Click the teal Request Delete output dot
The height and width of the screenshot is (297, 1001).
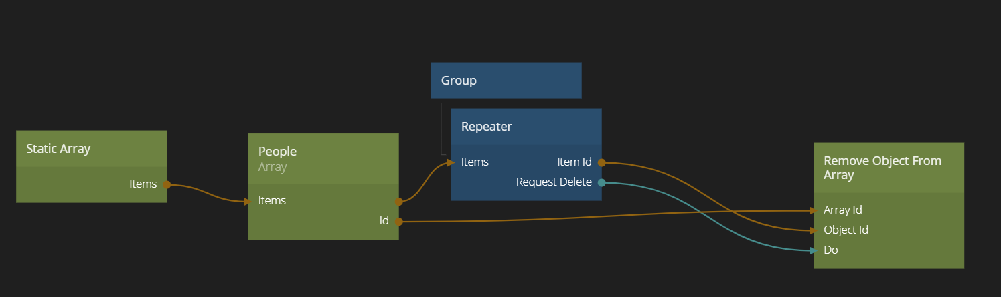[601, 182]
